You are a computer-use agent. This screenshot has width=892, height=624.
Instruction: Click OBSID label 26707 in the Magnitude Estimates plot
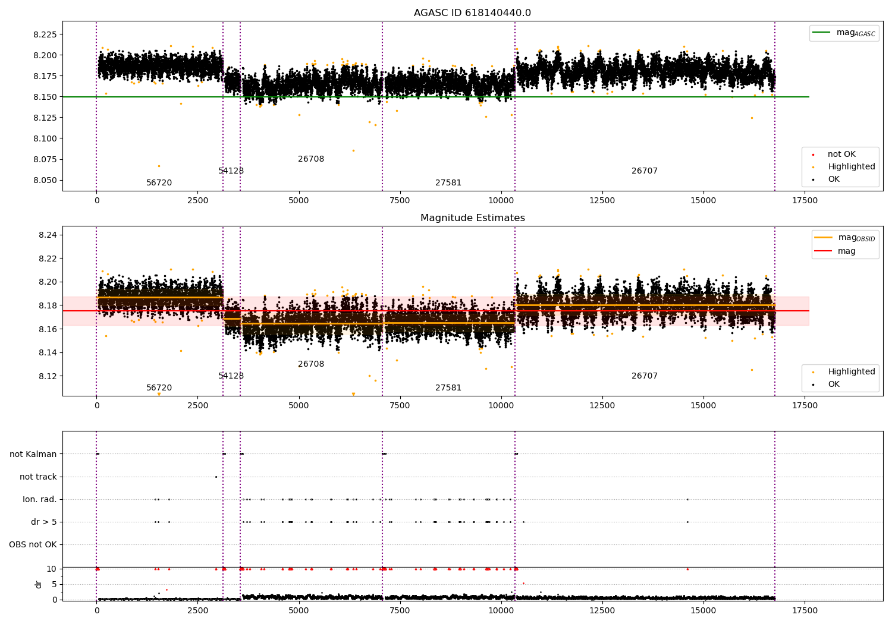point(644,376)
